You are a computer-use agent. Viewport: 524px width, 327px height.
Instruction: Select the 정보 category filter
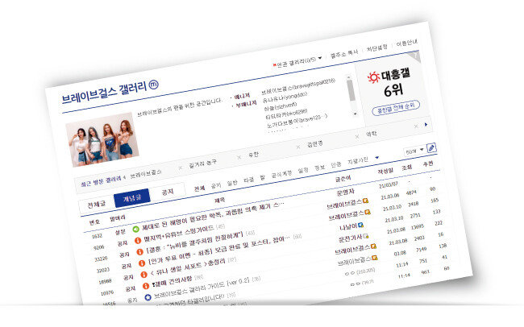pyautogui.click(x=319, y=168)
